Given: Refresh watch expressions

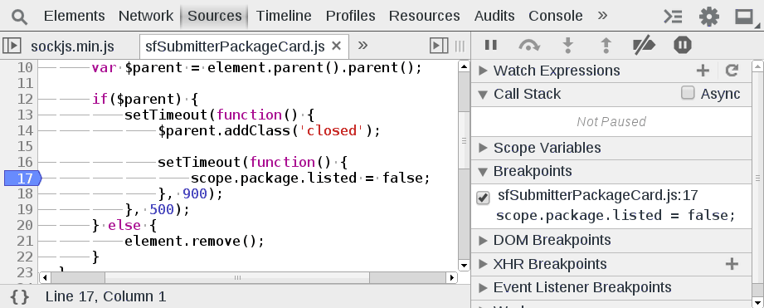Looking at the screenshot, I should [x=732, y=71].
